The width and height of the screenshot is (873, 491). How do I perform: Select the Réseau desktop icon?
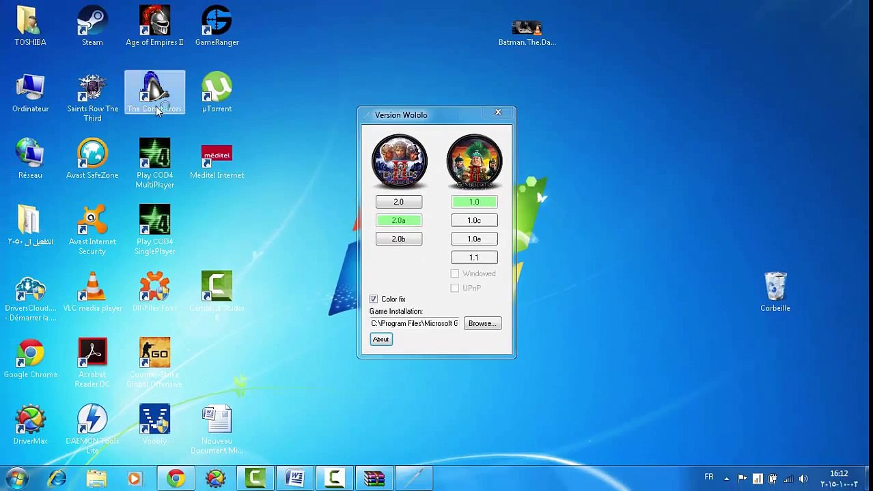30,159
